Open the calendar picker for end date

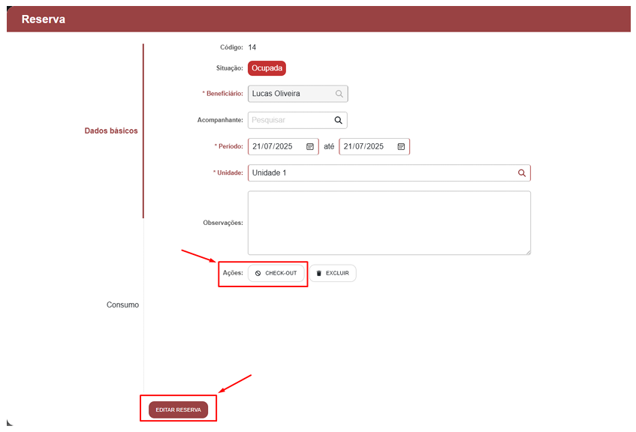point(401,147)
